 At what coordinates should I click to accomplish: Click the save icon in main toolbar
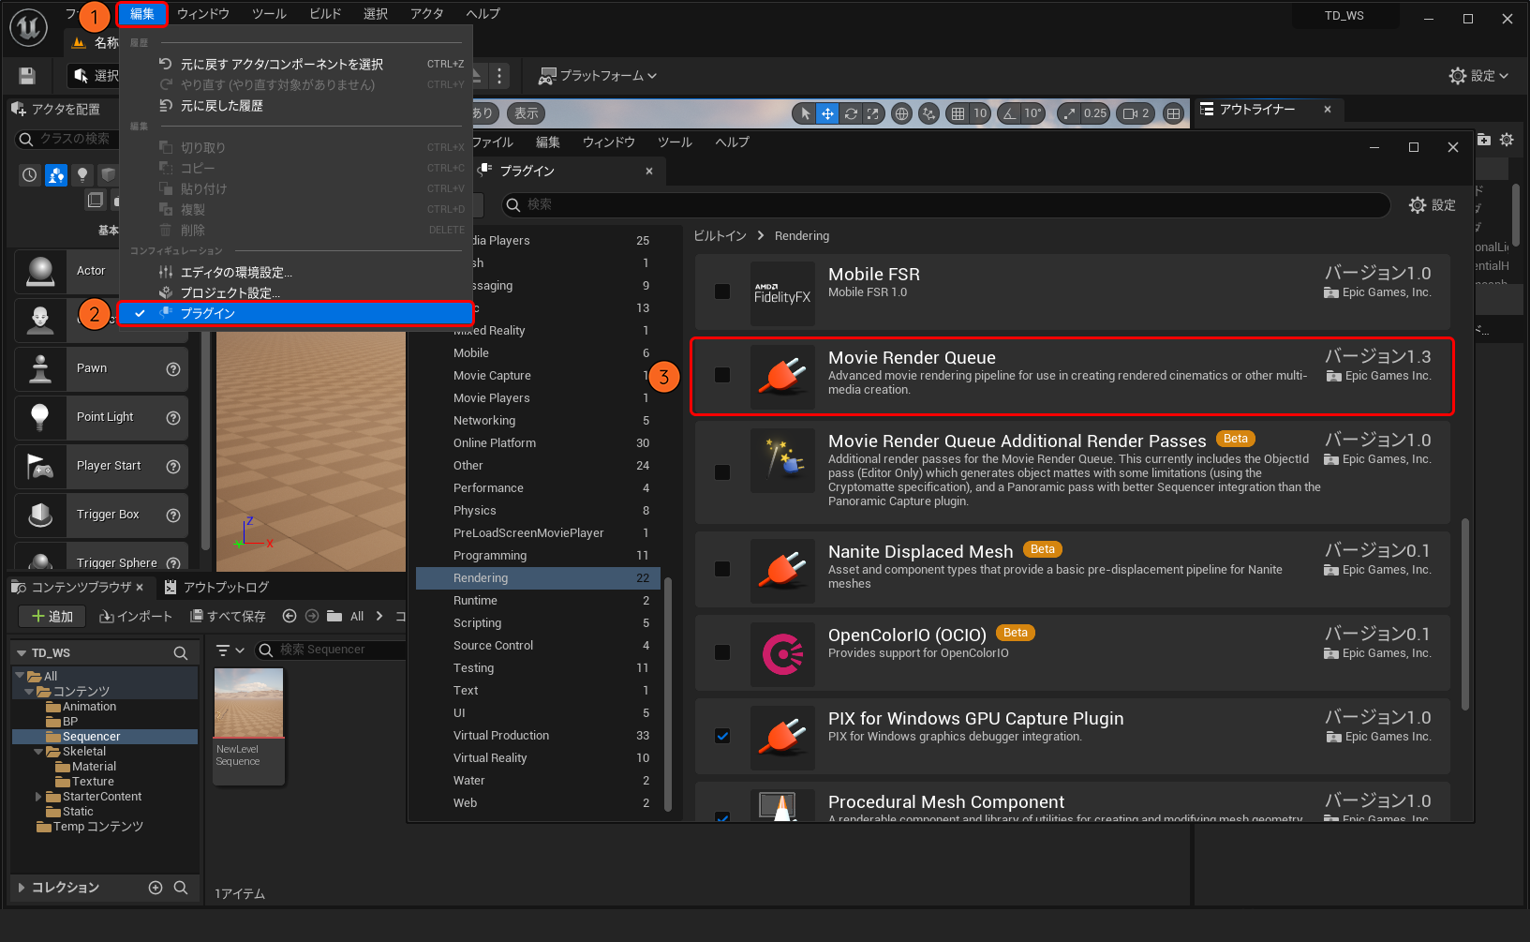pos(27,76)
